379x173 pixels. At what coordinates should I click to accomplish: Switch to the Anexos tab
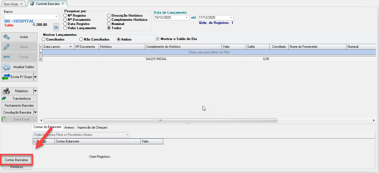point(69,127)
